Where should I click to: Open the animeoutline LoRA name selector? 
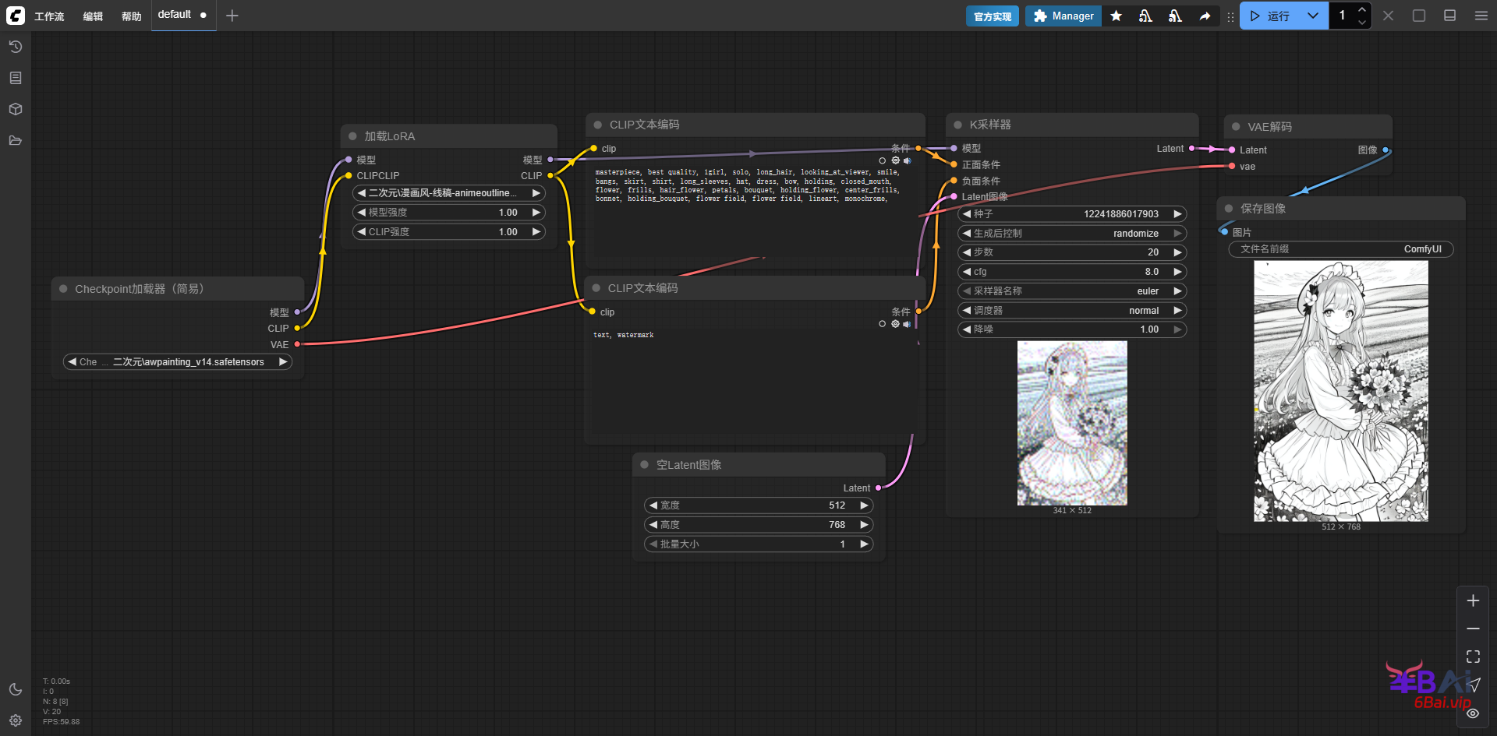449,193
